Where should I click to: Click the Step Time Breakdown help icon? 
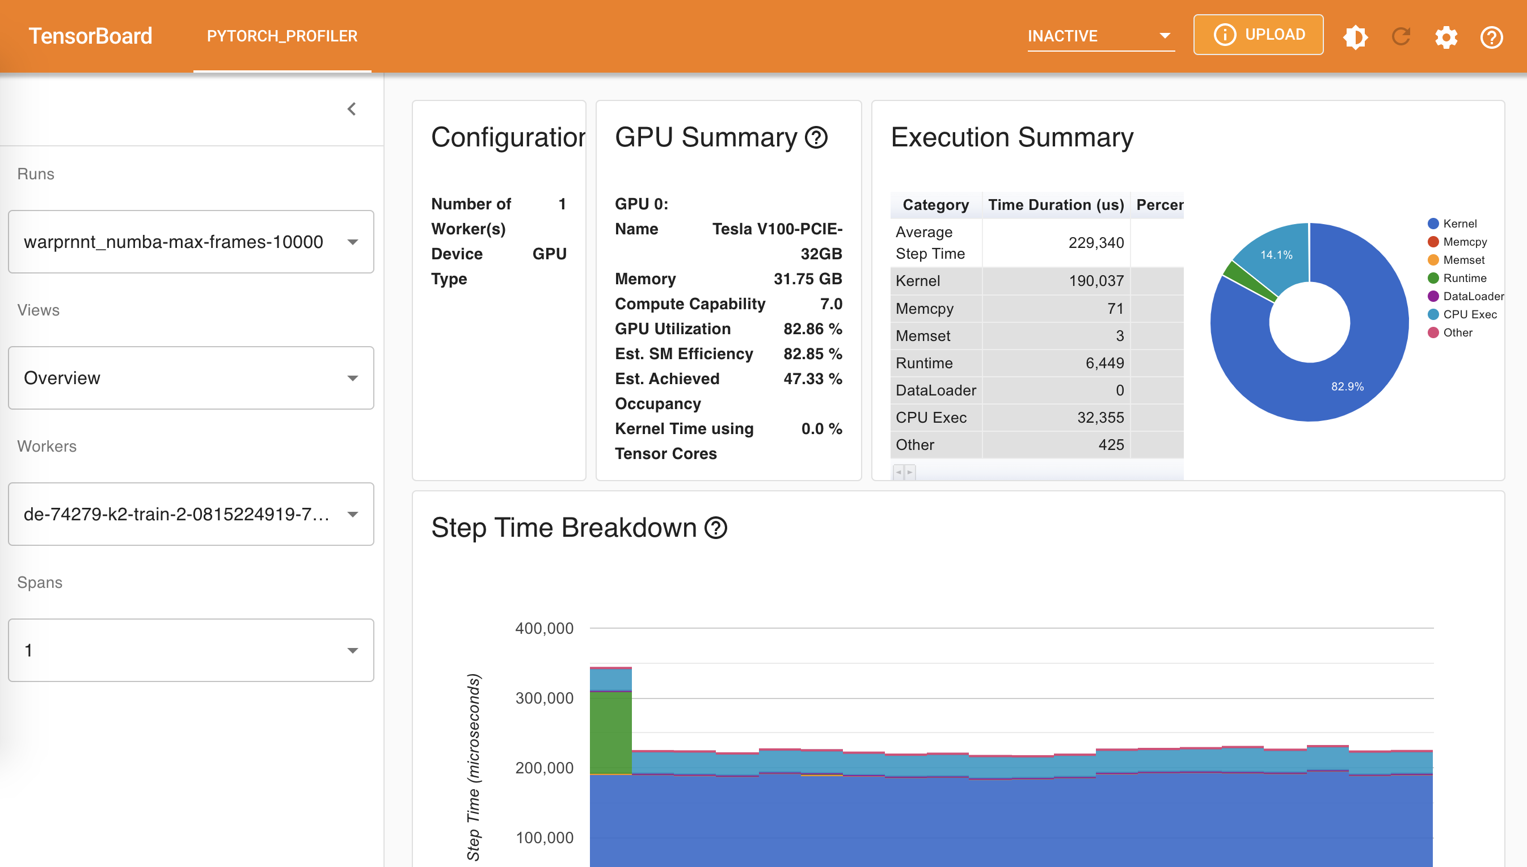point(715,528)
